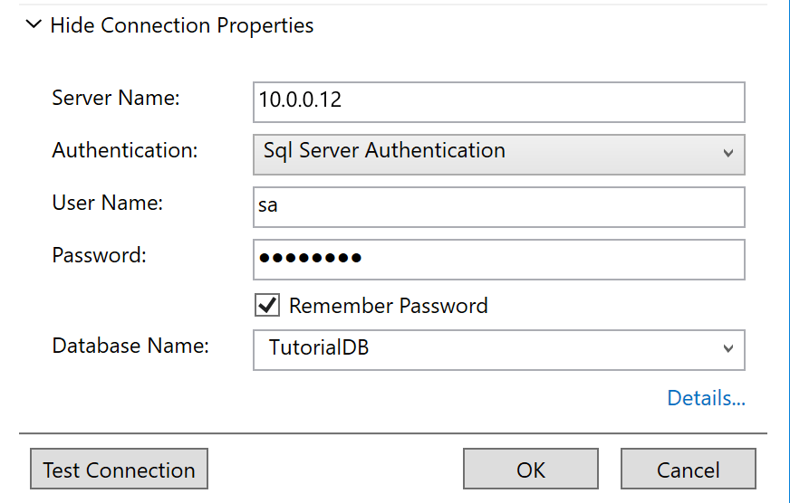Click the Database Name label
Viewport: 790px width, 503px height.
[130, 346]
